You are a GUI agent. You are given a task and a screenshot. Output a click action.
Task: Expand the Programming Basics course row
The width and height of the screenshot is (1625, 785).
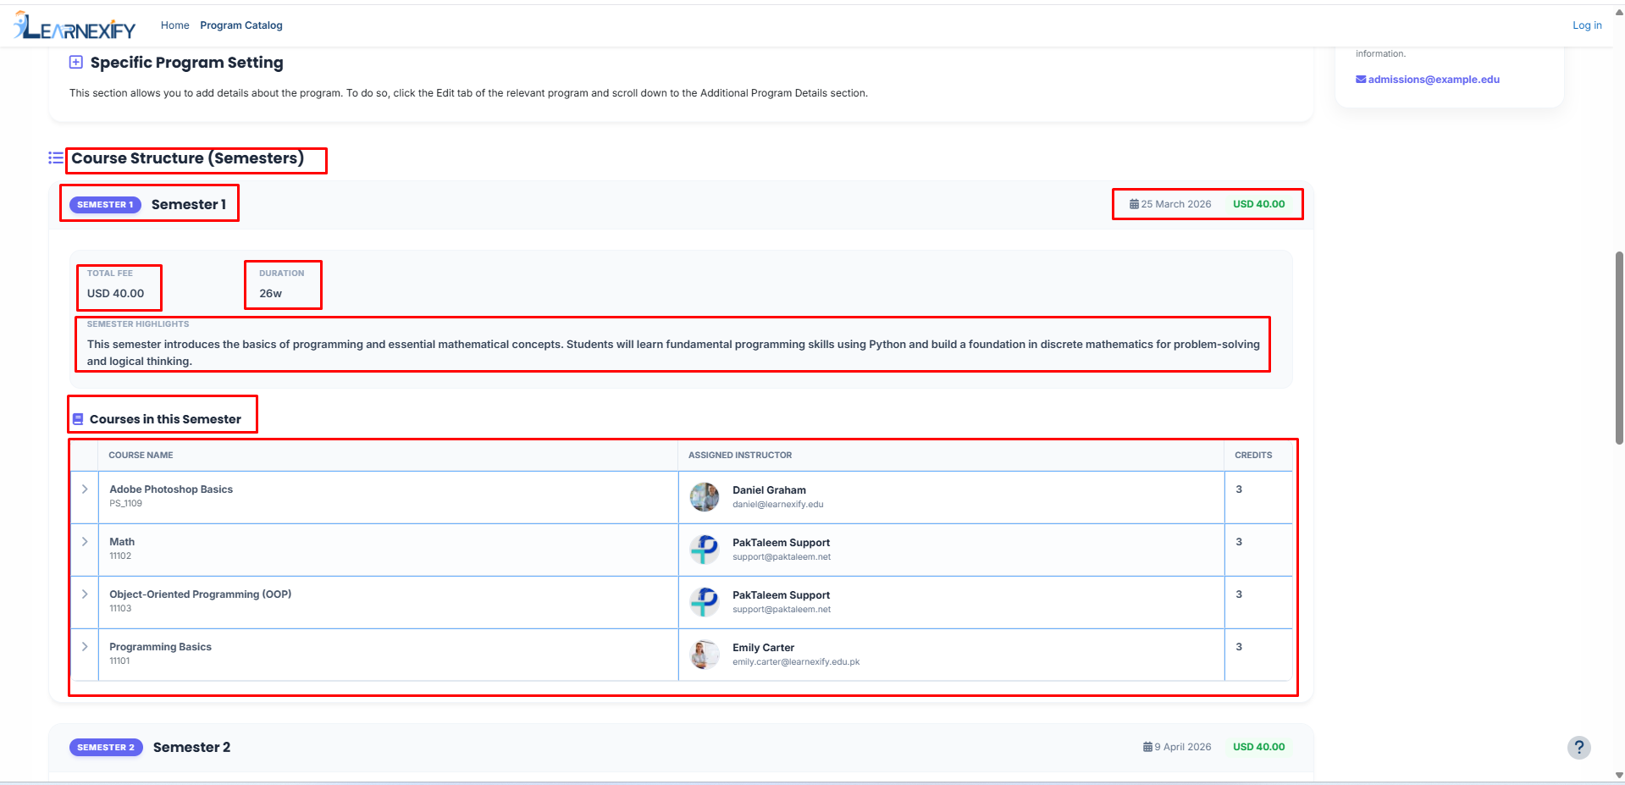click(x=85, y=647)
